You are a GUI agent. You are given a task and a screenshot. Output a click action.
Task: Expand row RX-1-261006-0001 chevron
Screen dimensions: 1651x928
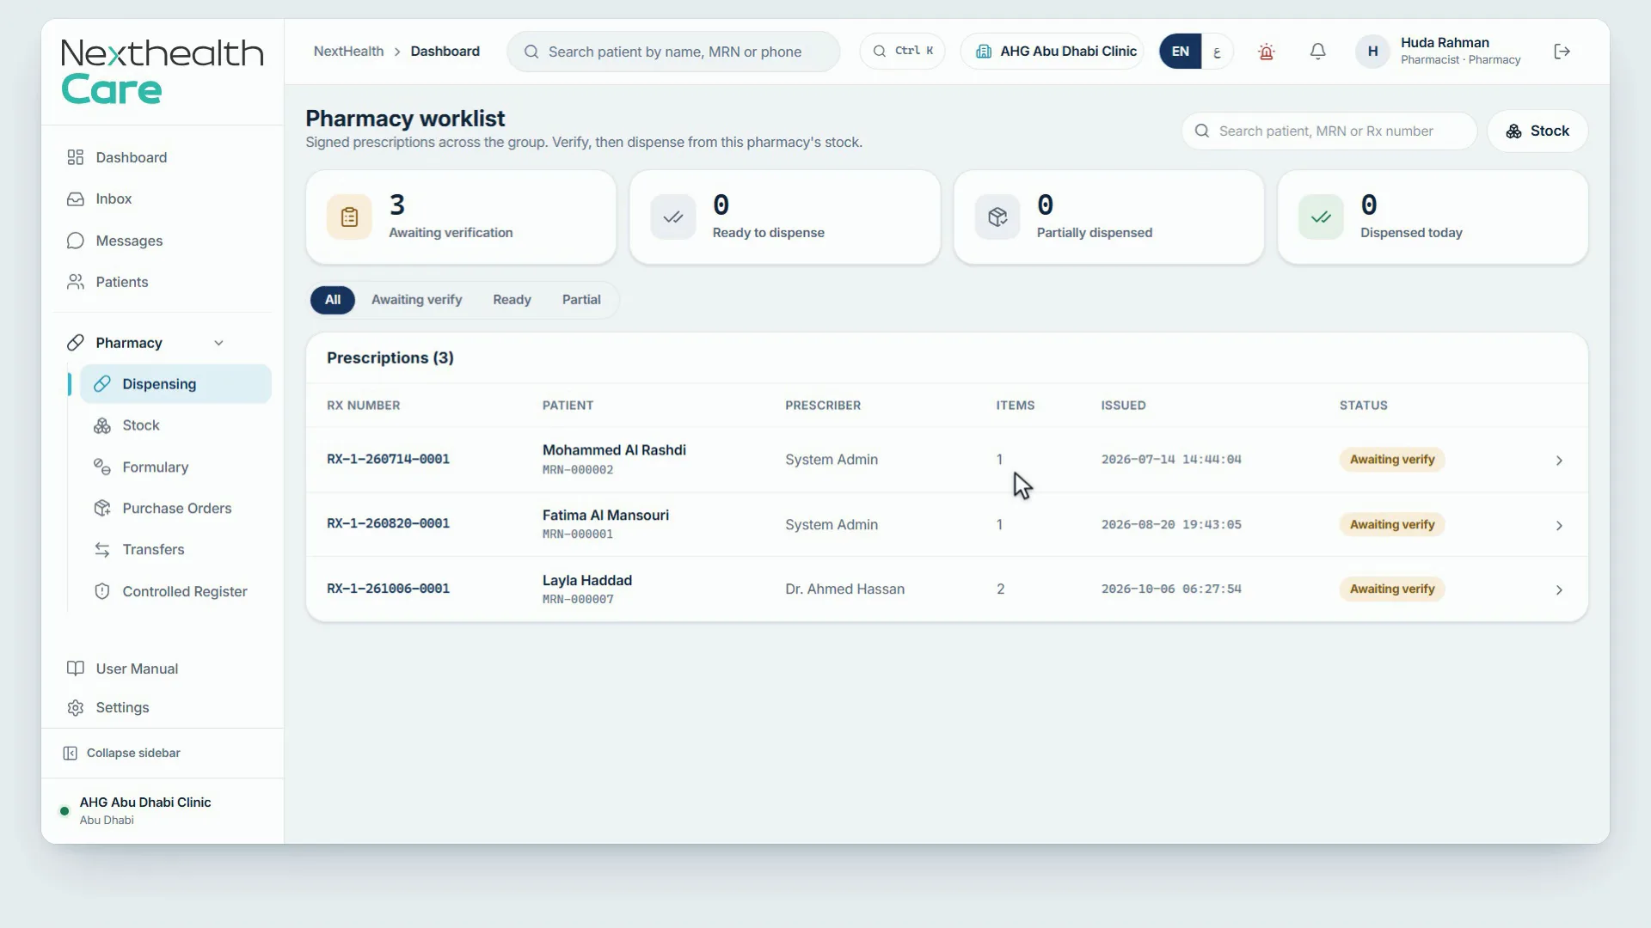tap(1559, 589)
